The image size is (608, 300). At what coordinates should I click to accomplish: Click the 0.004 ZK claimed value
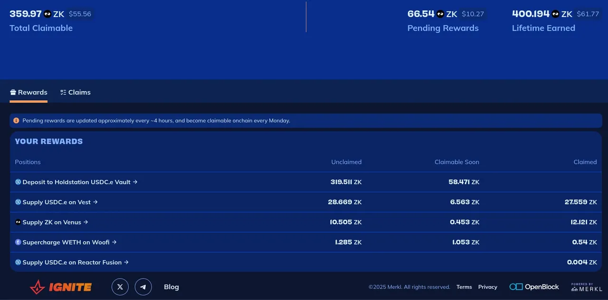[582, 262]
